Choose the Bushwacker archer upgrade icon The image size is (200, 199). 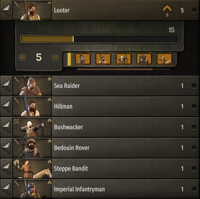[124, 59]
